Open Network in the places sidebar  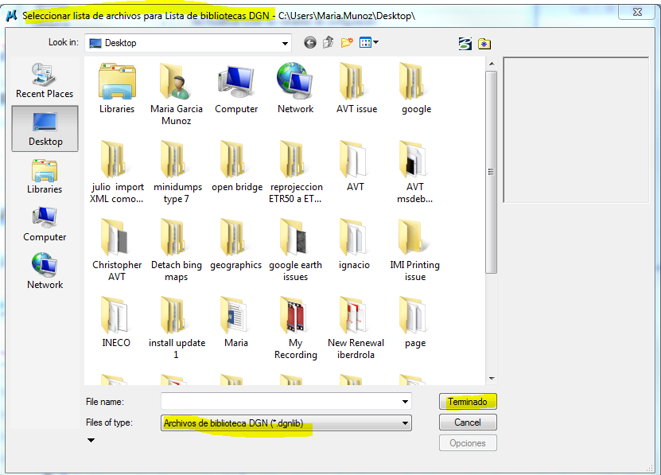point(45,271)
